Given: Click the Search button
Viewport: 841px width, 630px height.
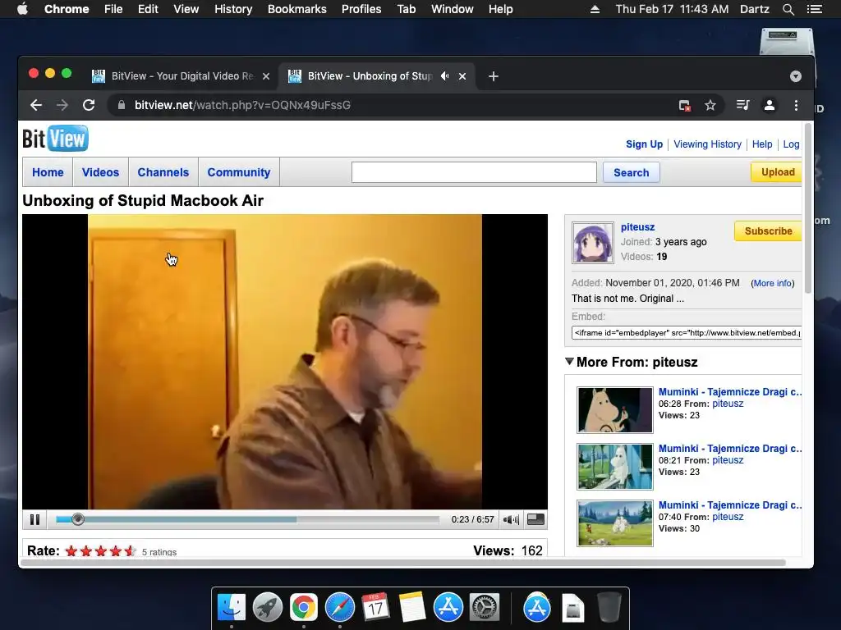Looking at the screenshot, I should (x=632, y=172).
